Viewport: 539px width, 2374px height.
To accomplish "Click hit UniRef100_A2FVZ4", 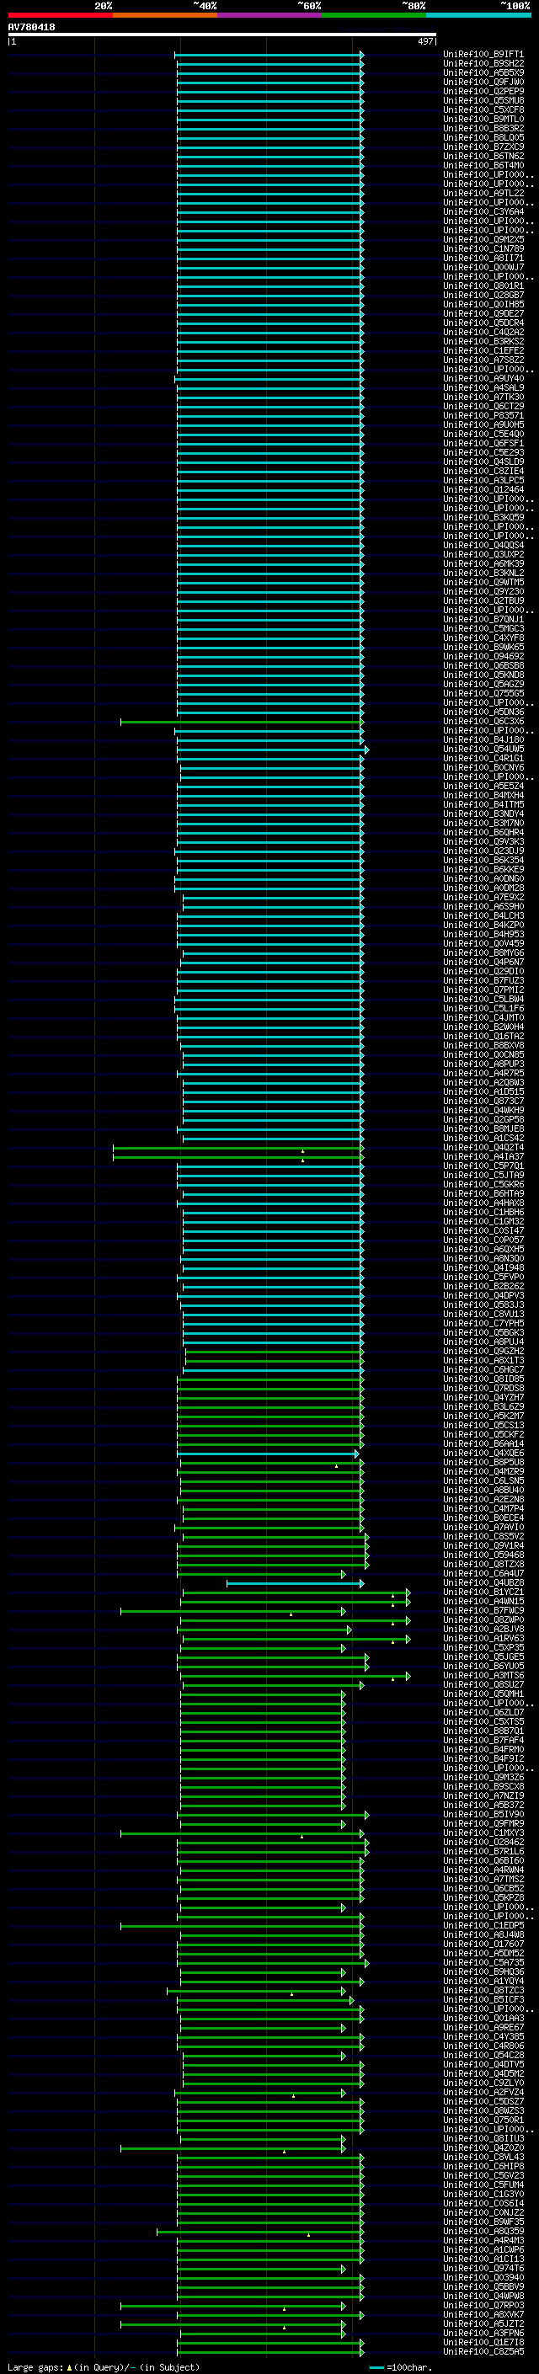I will pyautogui.click(x=483, y=2092).
